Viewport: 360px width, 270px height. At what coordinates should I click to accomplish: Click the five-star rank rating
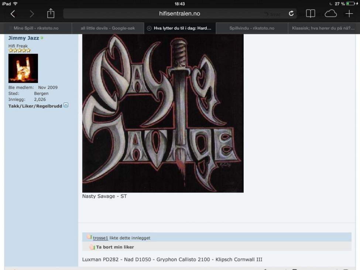pyautogui.click(x=20, y=51)
